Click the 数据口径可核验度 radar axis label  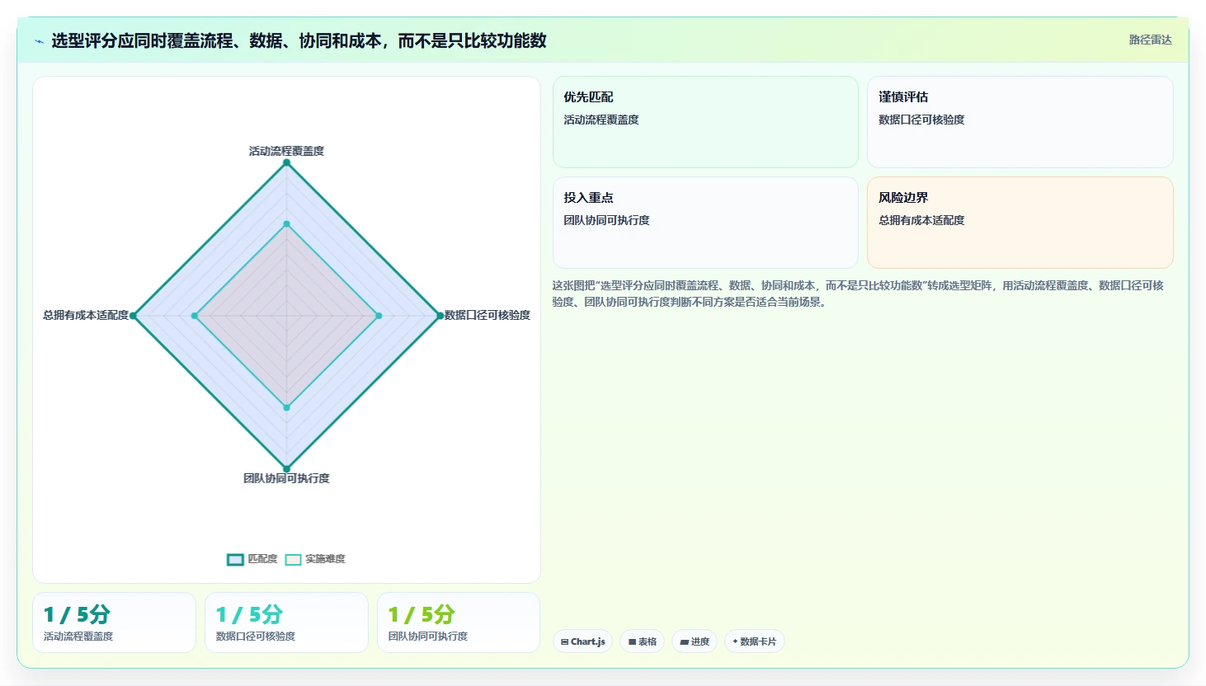coord(488,315)
